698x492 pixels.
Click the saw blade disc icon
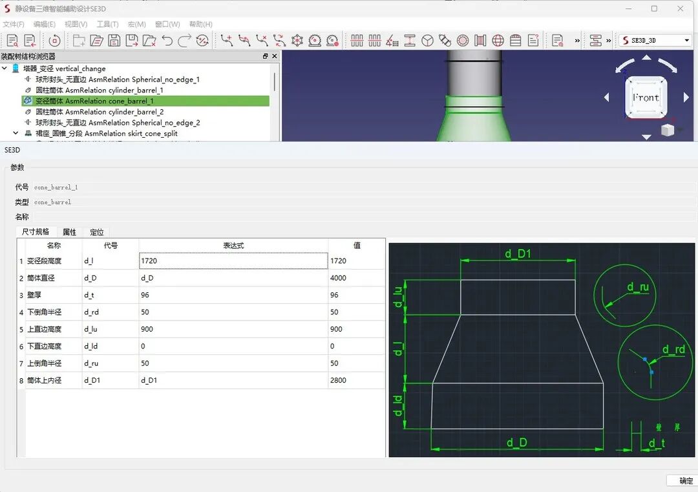[315, 41]
